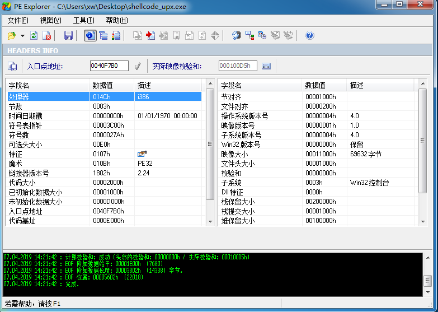Click the right table vertical scrollbar thumb
The height and width of the screenshot is (312, 438).
tap(423, 141)
